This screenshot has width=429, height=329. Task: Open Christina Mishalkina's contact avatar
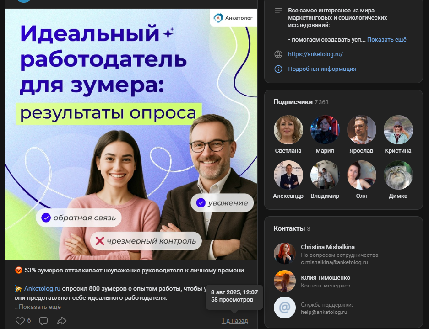coord(284,254)
